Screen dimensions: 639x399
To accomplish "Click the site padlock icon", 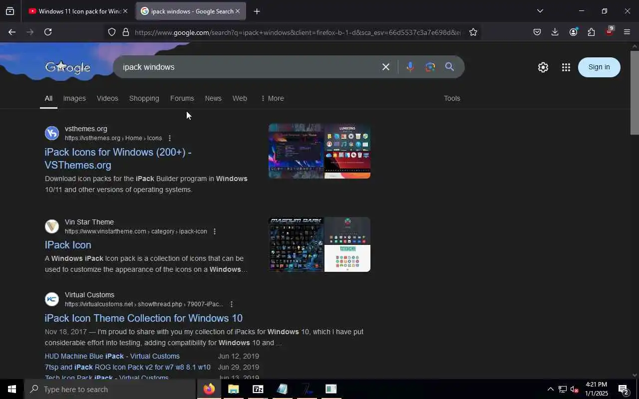I will pyautogui.click(x=126, y=32).
